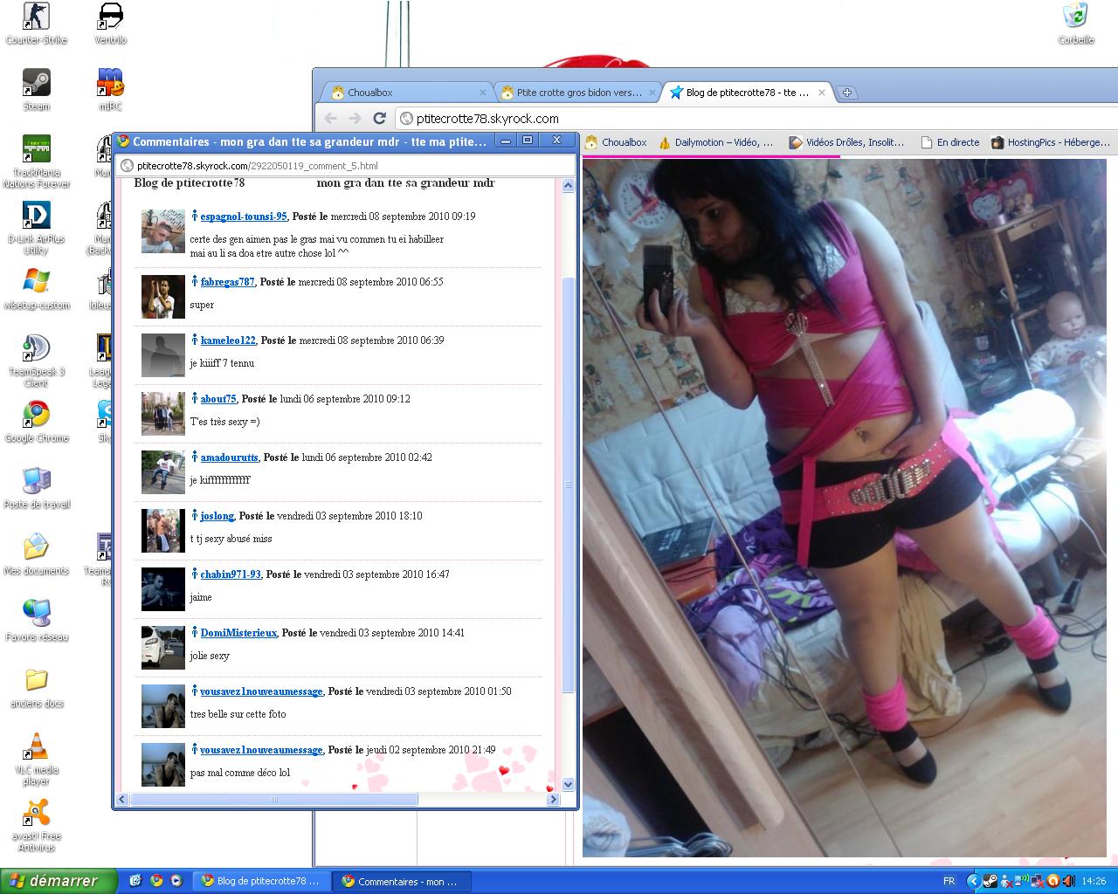Click the démarrer Start button
The height and width of the screenshot is (894, 1118).
pos(58,881)
